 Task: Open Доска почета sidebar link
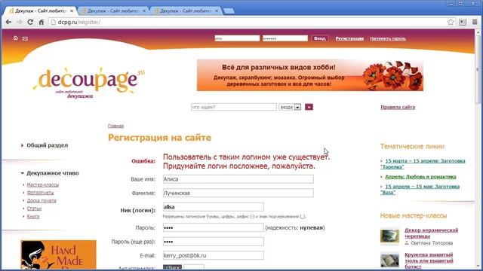pyautogui.click(x=42, y=201)
